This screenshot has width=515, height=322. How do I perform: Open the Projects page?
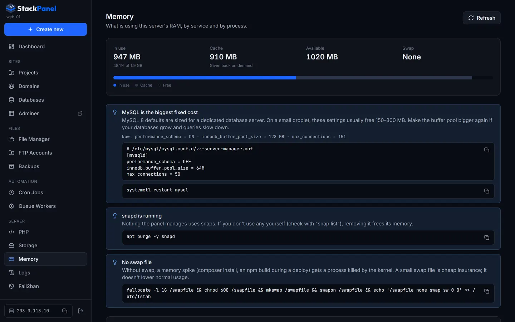(x=45, y=73)
